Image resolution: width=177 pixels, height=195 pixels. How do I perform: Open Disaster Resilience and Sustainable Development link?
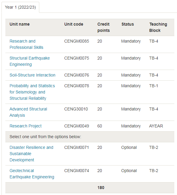tap(31, 154)
